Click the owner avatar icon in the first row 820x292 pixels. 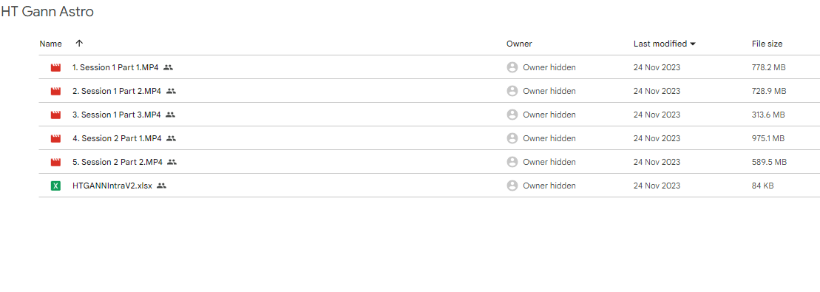(x=512, y=67)
